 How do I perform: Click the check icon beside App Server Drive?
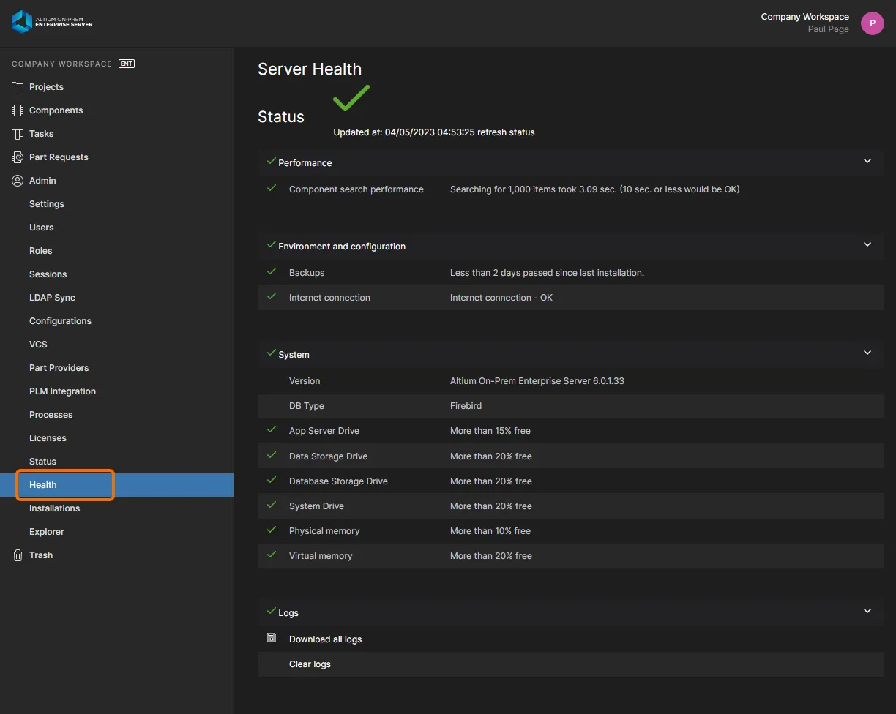pyautogui.click(x=272, y=429)
